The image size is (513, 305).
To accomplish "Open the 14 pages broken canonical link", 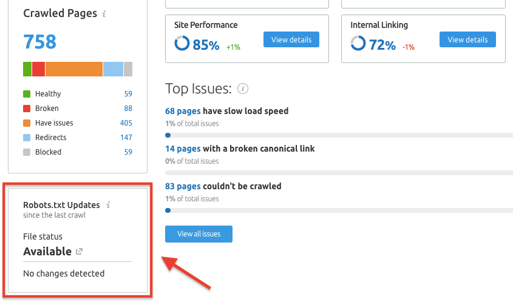I will [183, 149].
